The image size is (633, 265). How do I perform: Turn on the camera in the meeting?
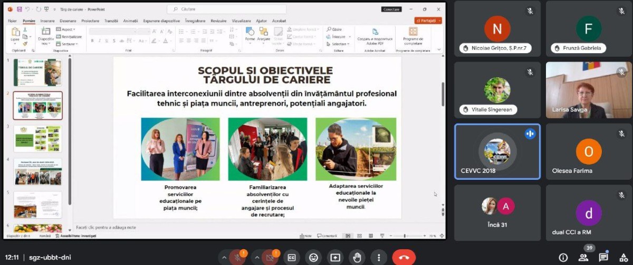click(x=270, y=258)
